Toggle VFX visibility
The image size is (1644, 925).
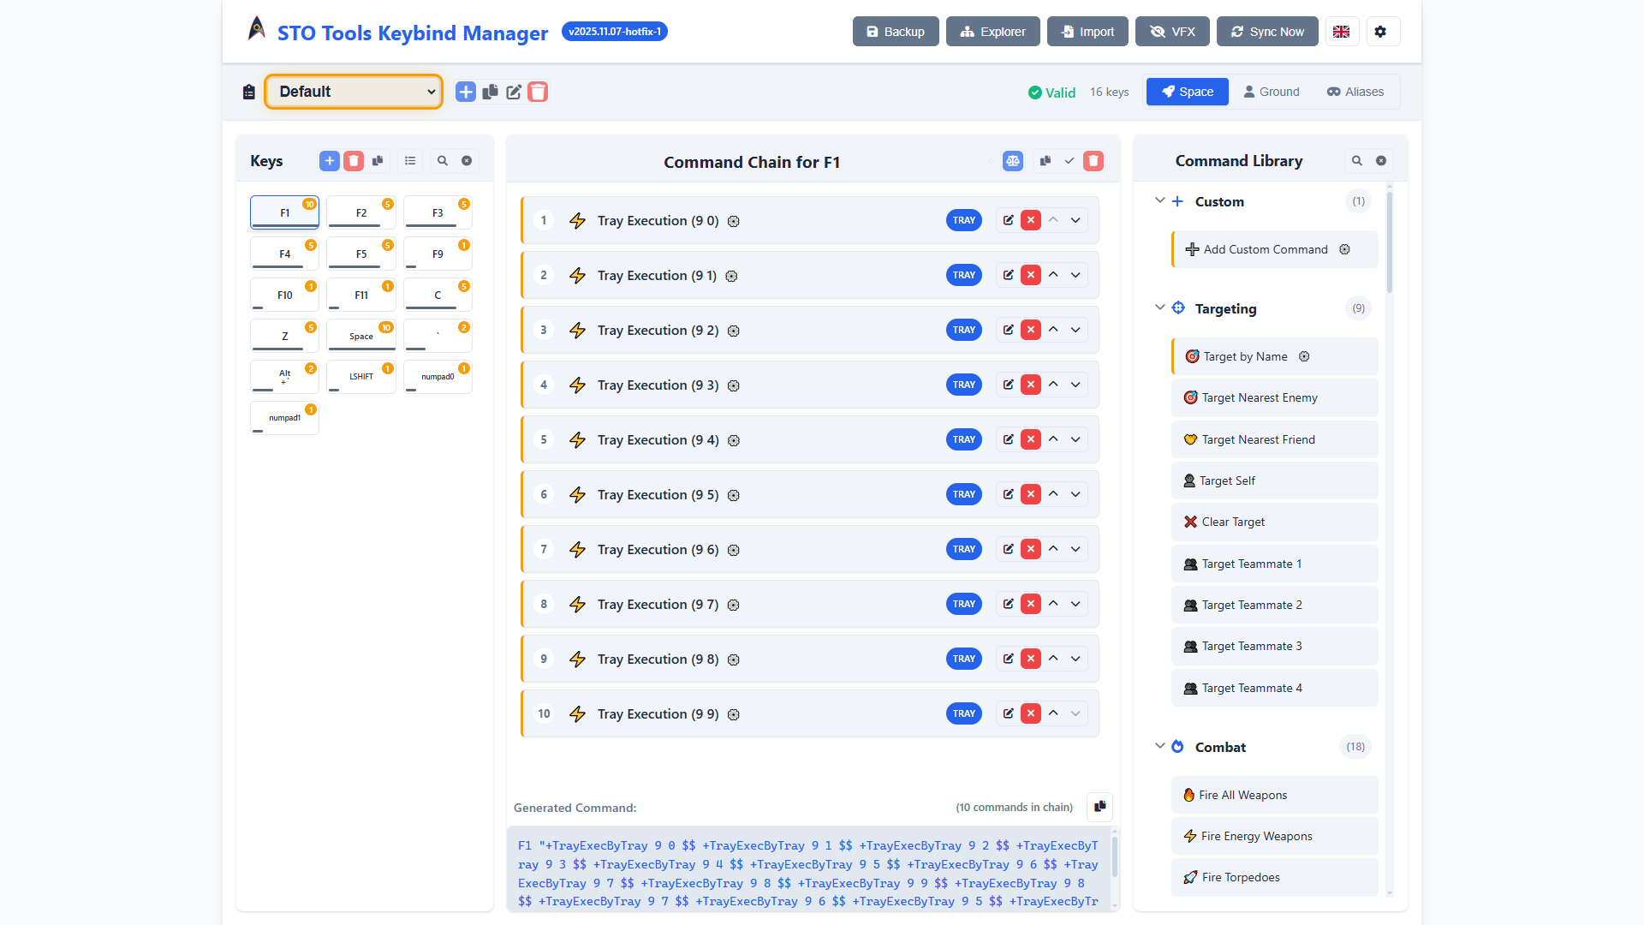point(1172,31)
